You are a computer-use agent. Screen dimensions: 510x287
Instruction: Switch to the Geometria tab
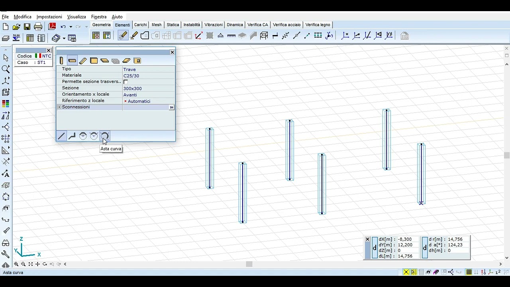102,25
